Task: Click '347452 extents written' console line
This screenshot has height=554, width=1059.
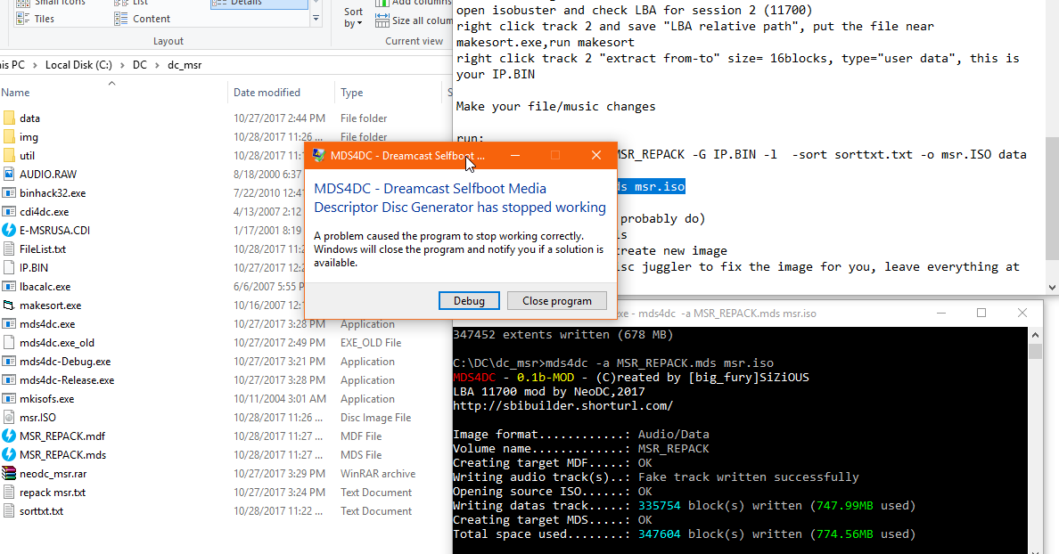Action: (562, 335)
